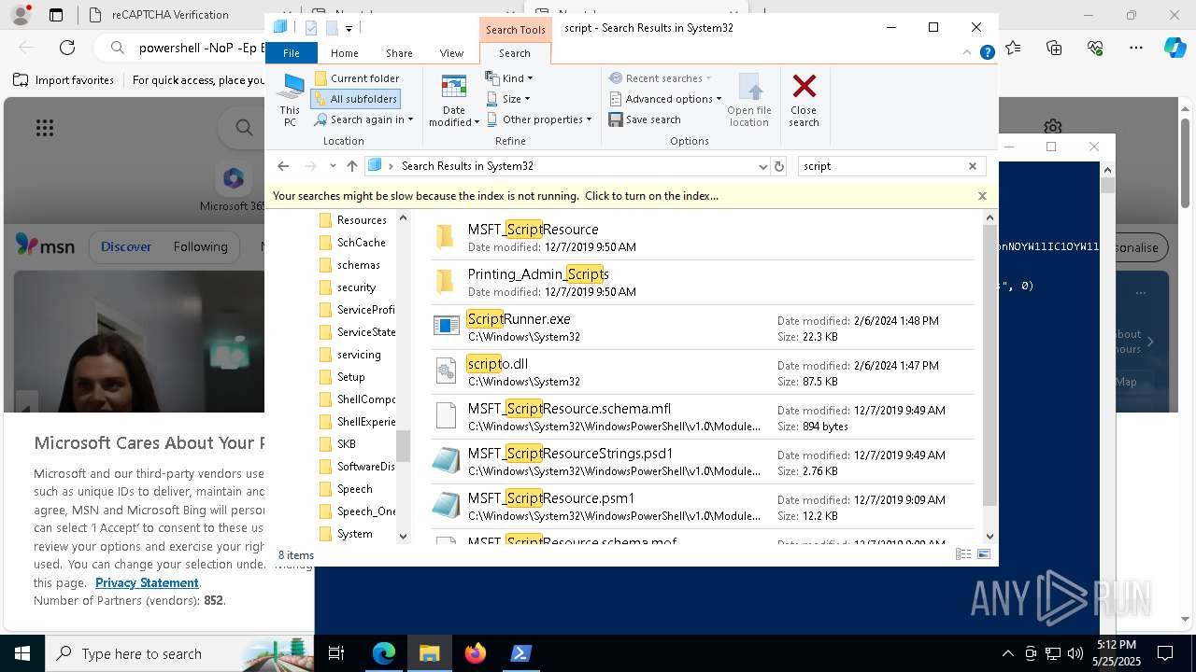
Task: Open the Home ribbon tab
Action: click(x=344, y=53)
